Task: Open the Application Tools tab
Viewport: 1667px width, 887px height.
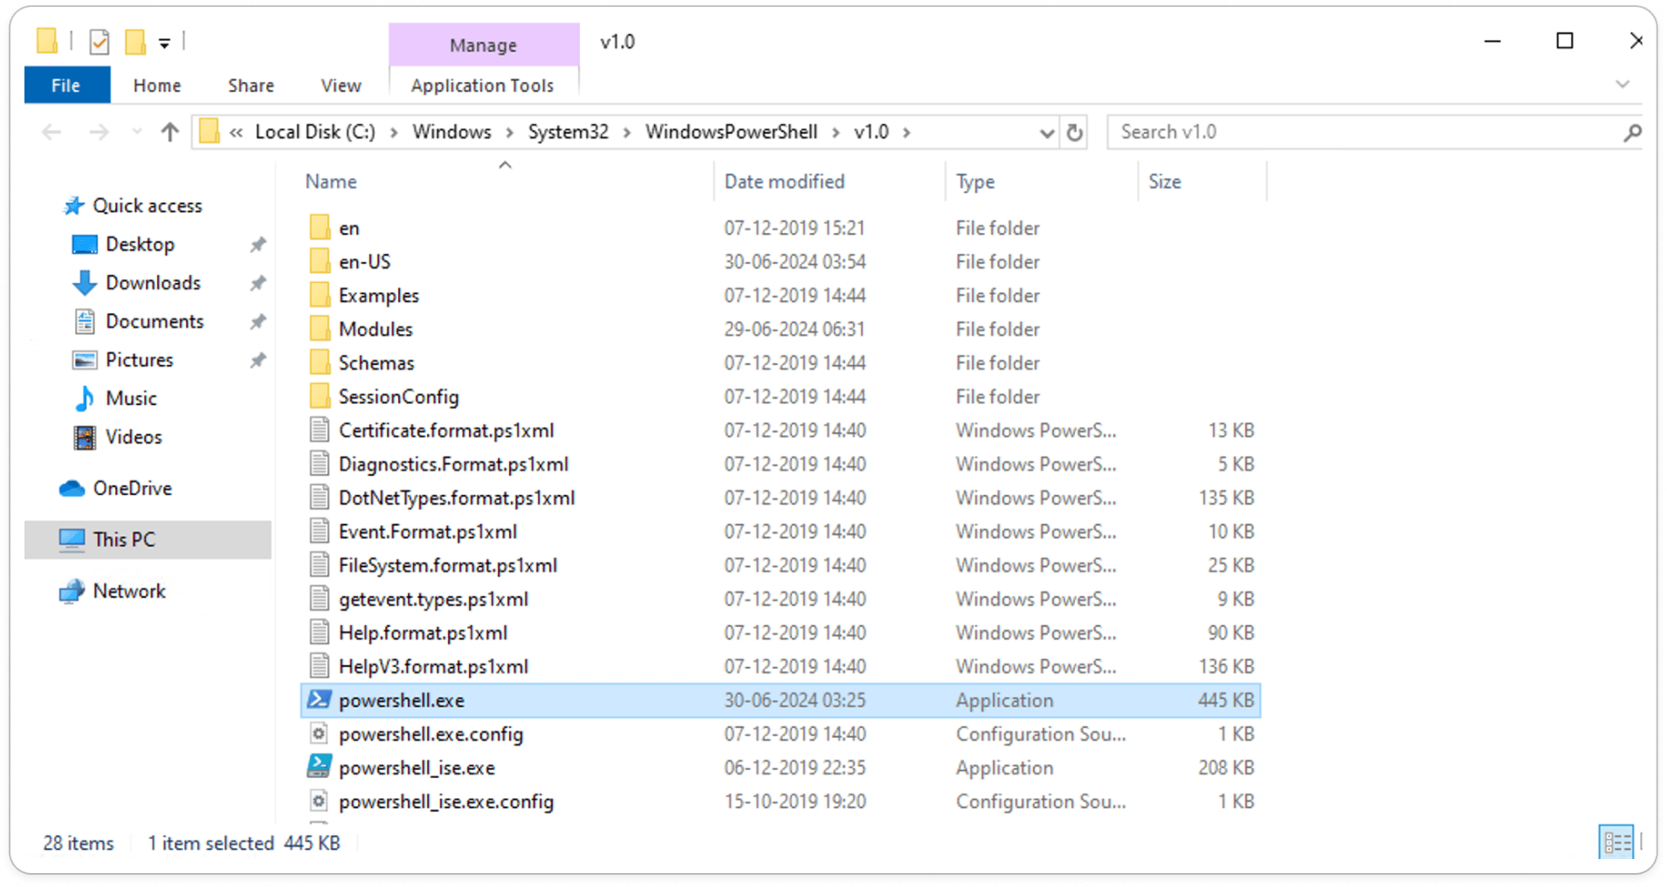Action: pyautogui.click(x=482, y=86)
